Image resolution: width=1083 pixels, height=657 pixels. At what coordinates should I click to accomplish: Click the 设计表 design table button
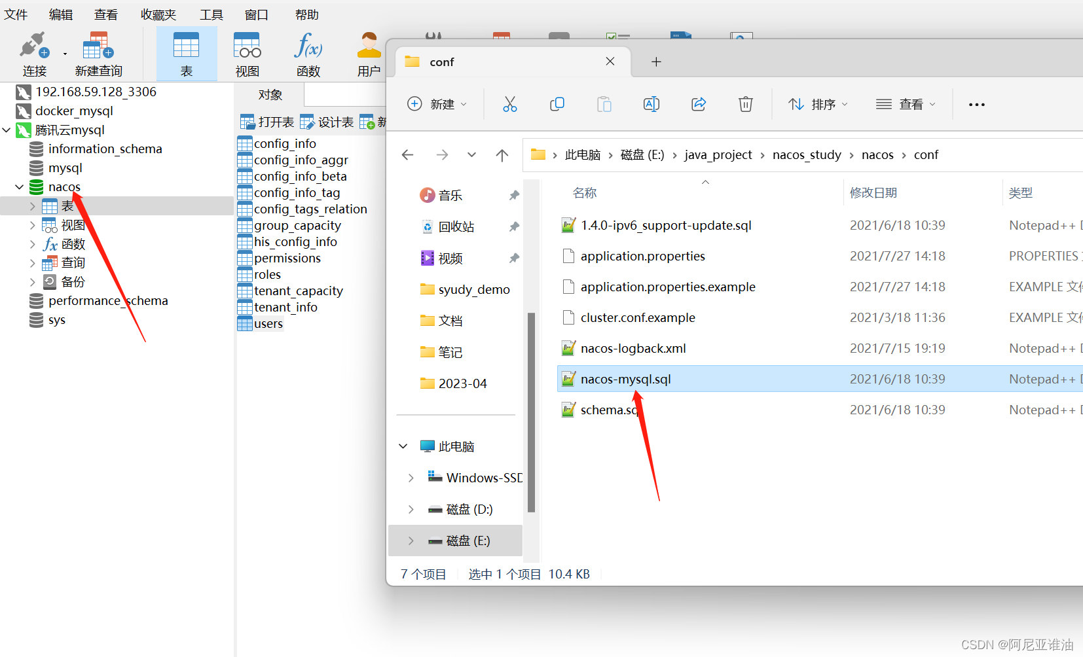click(x=327, y=122)
